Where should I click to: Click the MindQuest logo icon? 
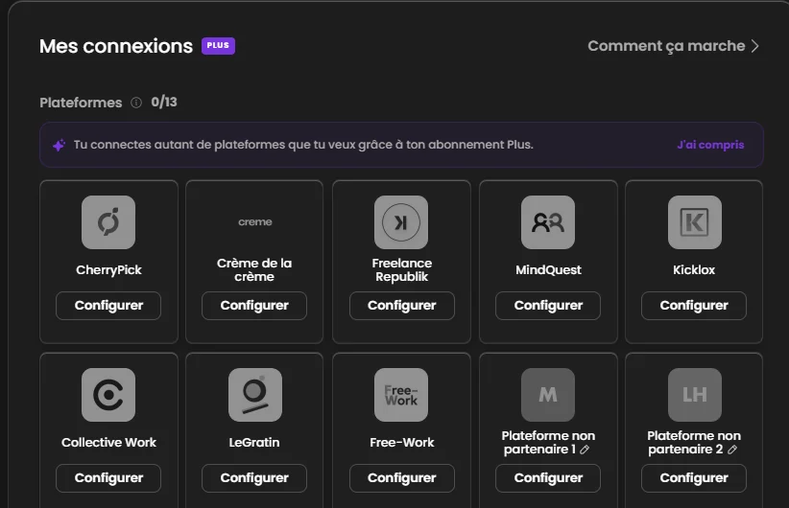point(548,222)
